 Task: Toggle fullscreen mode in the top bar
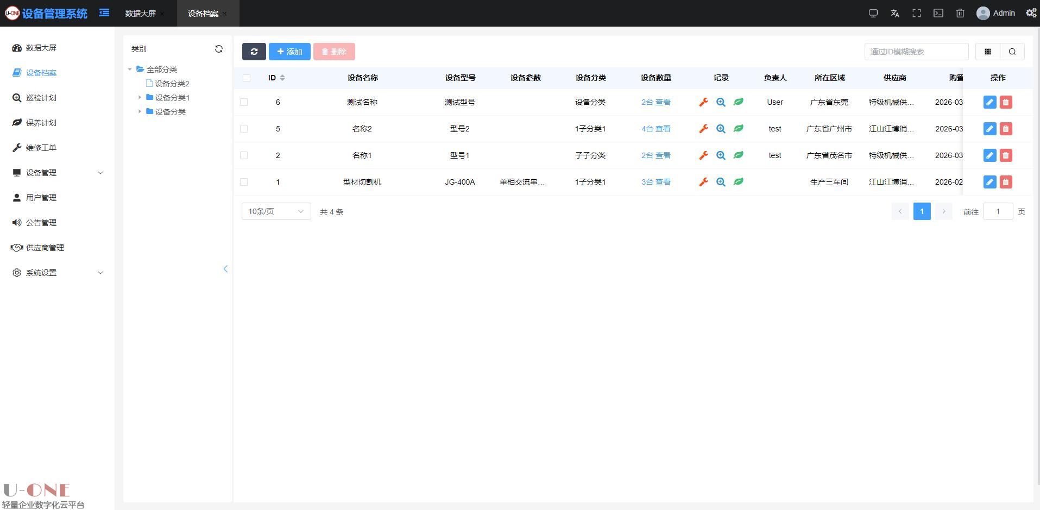click(917, 13)
